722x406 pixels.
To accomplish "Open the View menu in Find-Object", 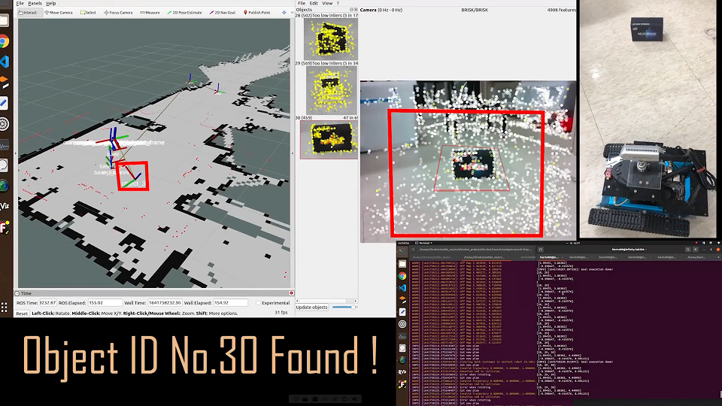I will coord(326,4).
